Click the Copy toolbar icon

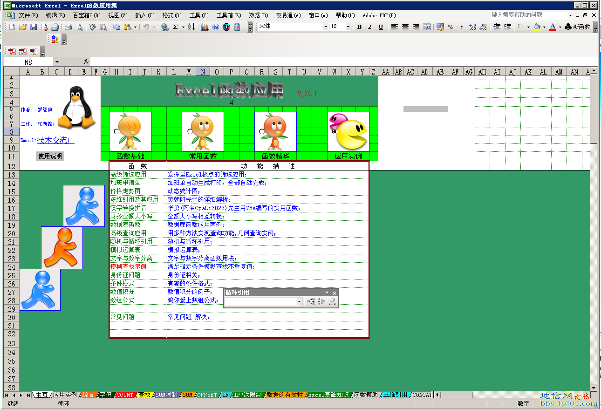click(x=116, y=27)
